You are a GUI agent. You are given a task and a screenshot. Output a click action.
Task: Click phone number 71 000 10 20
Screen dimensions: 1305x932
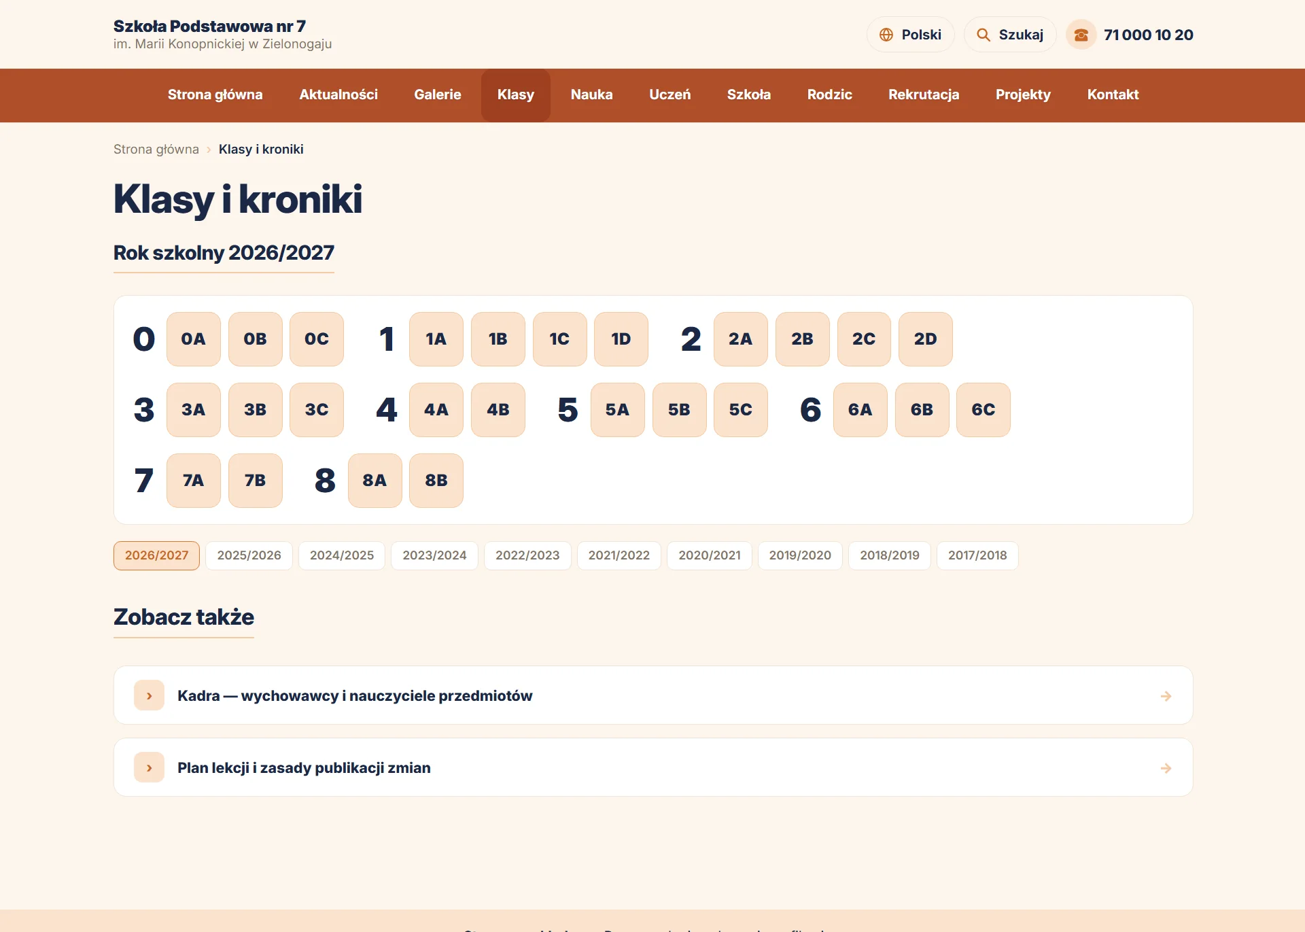click(x=1149, y=35)
